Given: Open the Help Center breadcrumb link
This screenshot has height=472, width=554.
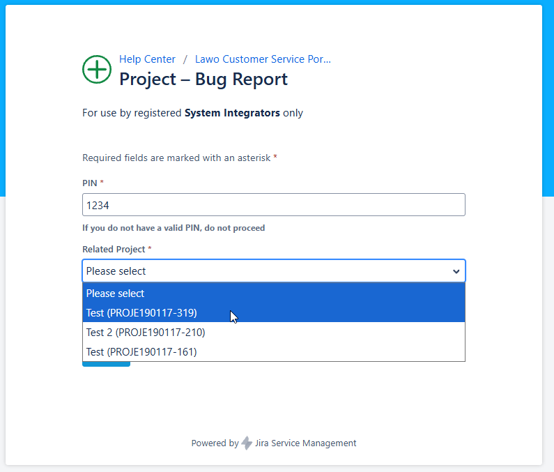Looking at the screenshot, I should pyautogui.click(x=147, y=59).
